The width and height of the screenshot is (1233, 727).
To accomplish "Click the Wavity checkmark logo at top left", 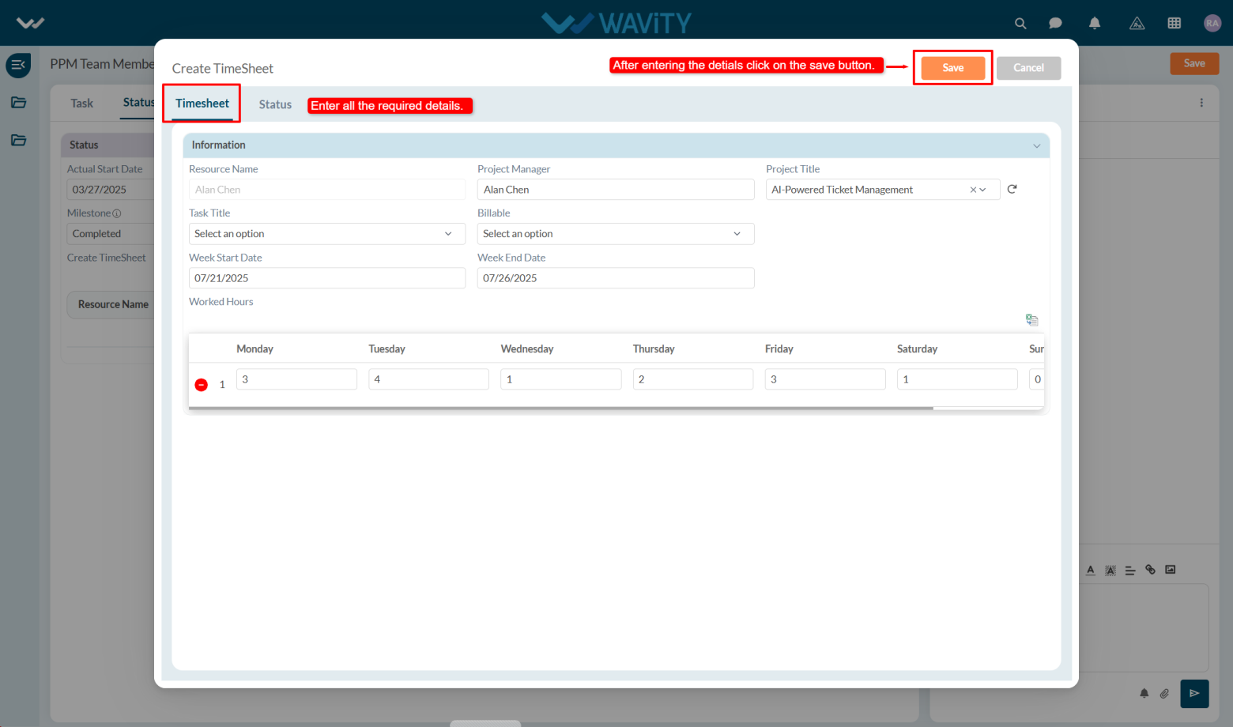I will click(30, 23).
